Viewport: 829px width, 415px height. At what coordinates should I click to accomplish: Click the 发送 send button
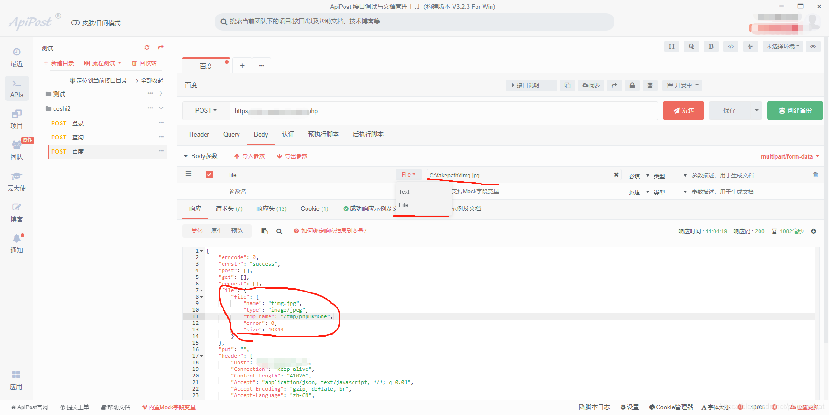click(683, 111)
